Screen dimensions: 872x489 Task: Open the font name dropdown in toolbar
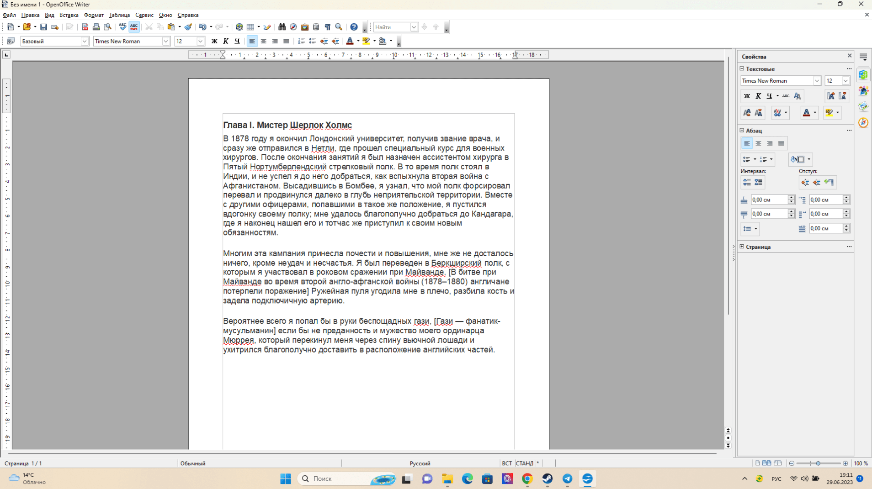click(166, 41)
